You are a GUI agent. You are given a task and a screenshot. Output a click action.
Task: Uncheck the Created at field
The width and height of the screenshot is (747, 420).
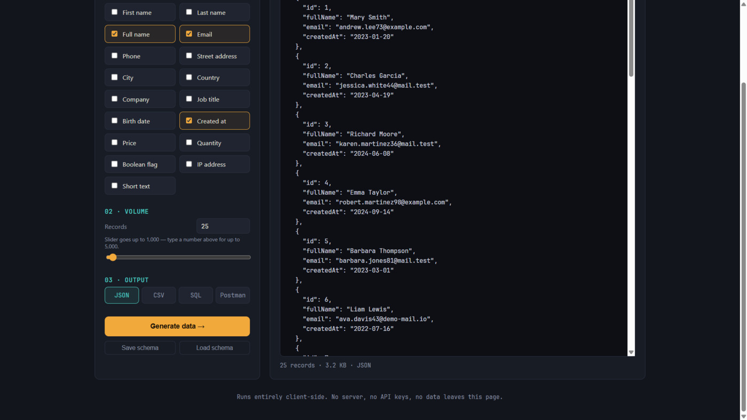click(189, 121)
